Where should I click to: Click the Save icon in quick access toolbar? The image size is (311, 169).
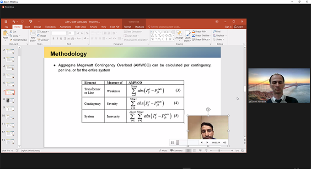coord(6,21)
